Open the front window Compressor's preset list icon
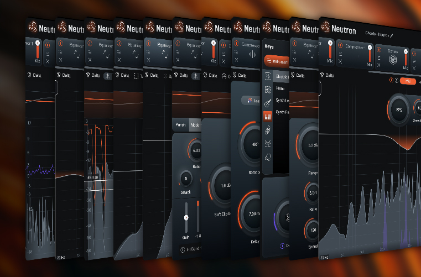This screenshot has height=277, width=421. coord(340,54)
